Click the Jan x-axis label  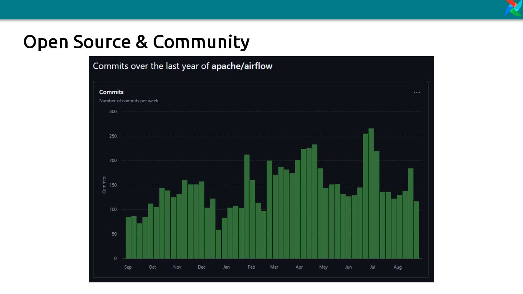(226, 267)
